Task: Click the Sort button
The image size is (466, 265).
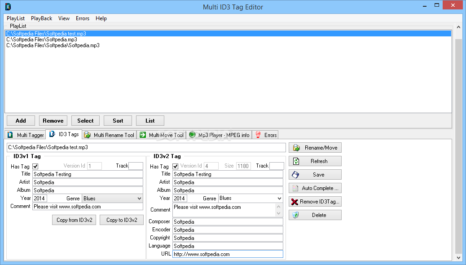Action: [118, 121]
